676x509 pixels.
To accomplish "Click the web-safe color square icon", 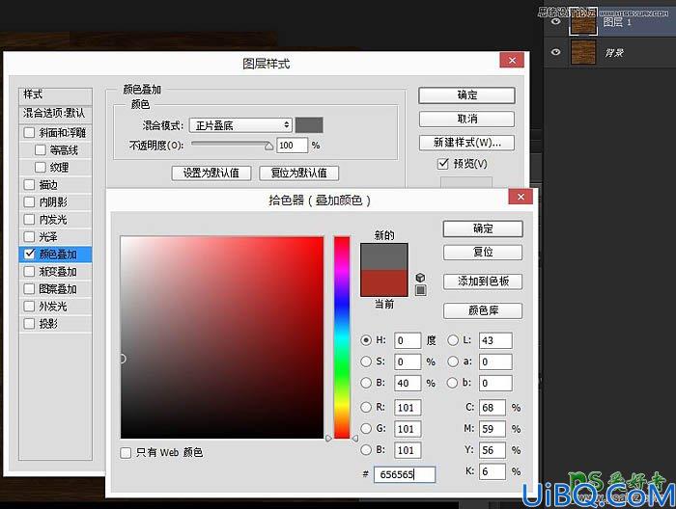I will click(421, 290).
